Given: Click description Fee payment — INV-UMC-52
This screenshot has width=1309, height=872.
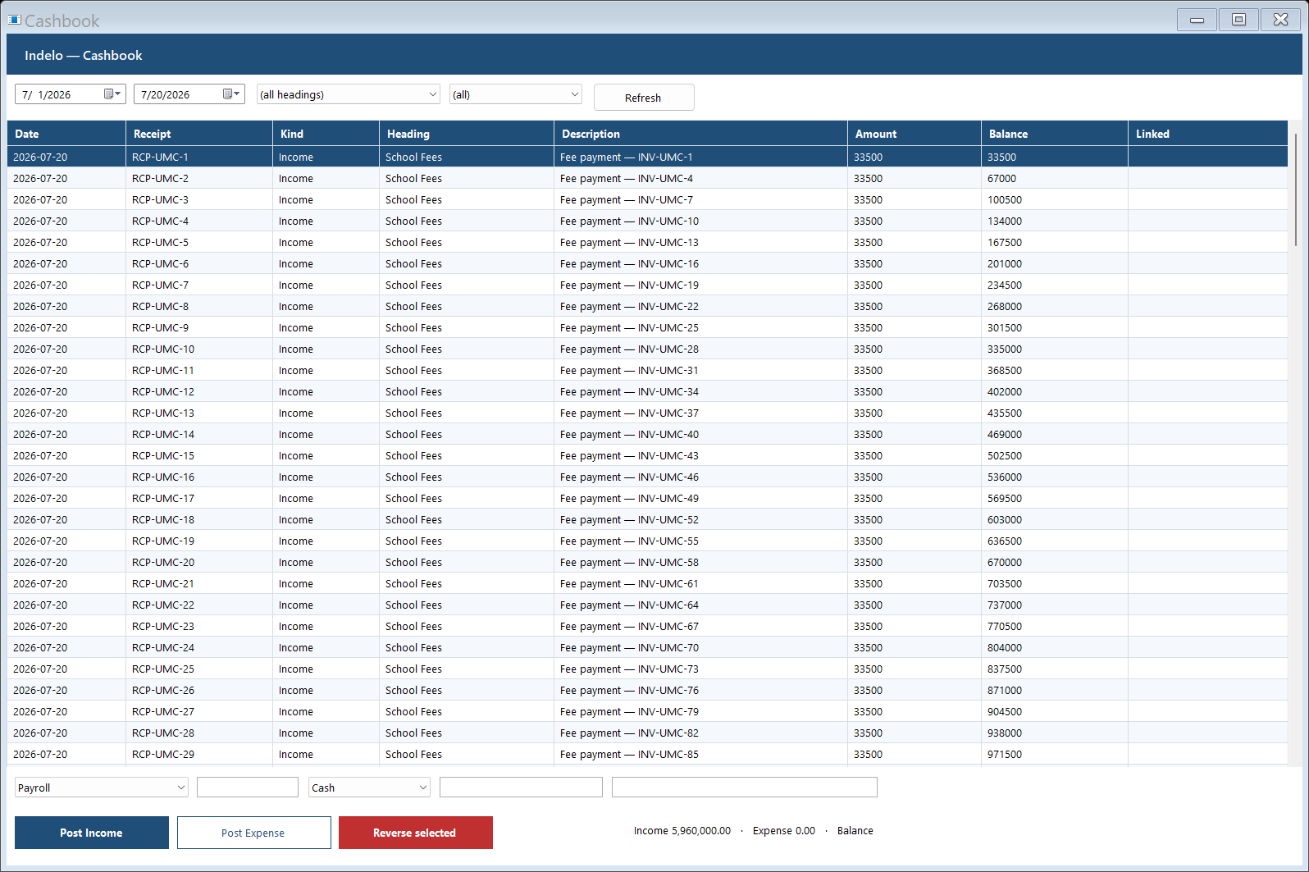Looking at the screenshot, I should point(630,519).
